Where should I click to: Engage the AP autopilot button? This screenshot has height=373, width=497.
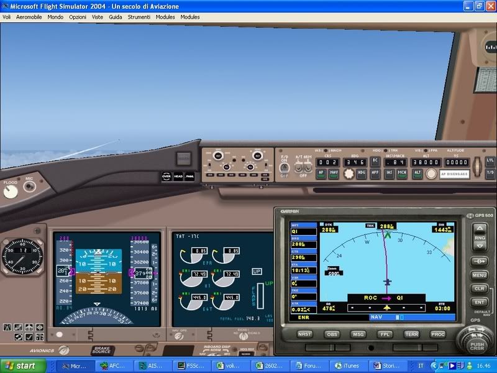tap(321, 173)
